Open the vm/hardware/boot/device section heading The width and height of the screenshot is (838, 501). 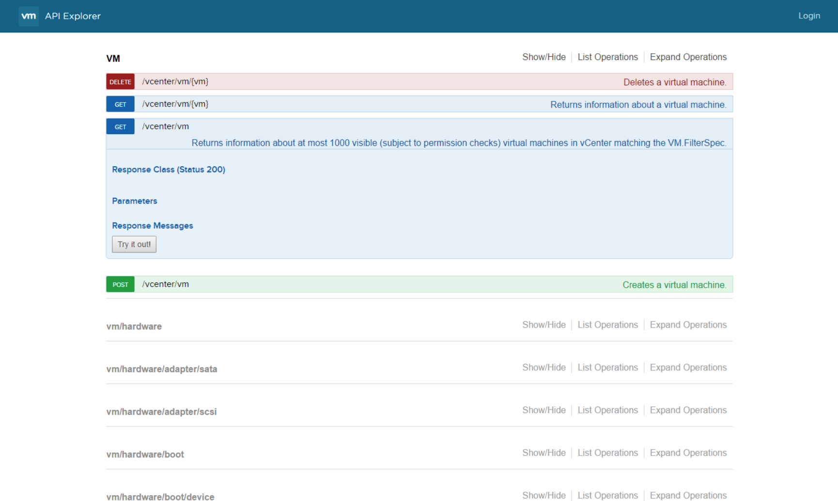(160, 497)
